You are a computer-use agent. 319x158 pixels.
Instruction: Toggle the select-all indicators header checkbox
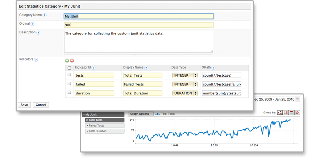click(69, 68)
